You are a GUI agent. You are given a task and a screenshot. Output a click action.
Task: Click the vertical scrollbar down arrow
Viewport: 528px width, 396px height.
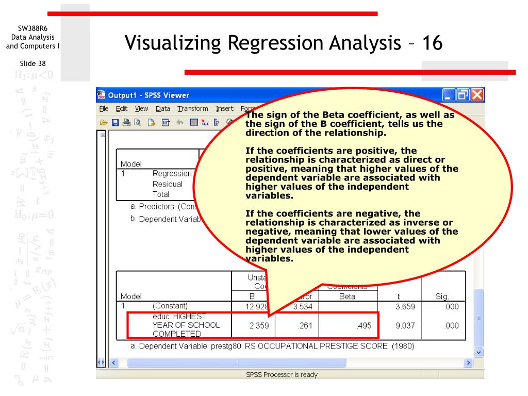(x=478, y=353)
